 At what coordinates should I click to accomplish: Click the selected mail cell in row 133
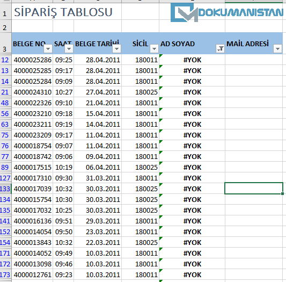[254, 189]
